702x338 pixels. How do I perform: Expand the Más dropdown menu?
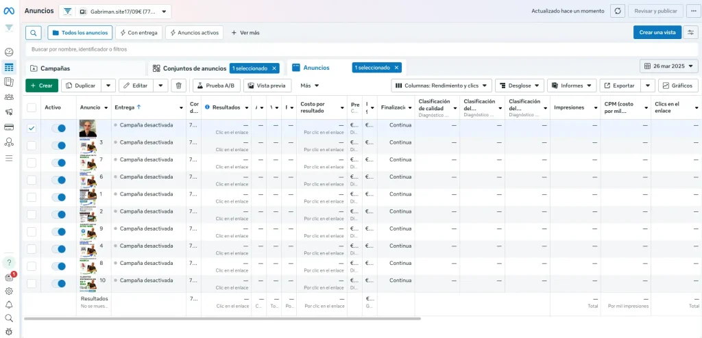[310, 86]
